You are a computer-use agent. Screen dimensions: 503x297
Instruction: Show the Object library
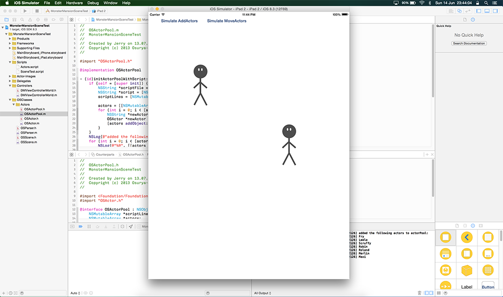tap(473, 225)
